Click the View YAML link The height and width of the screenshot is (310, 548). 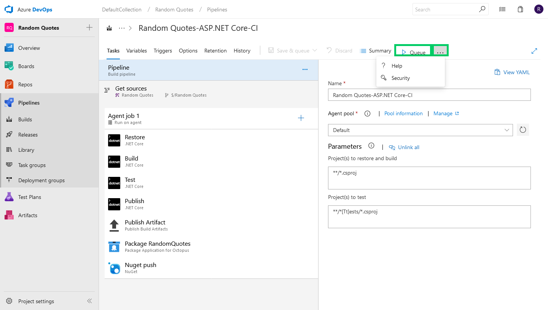coord(512,72)
